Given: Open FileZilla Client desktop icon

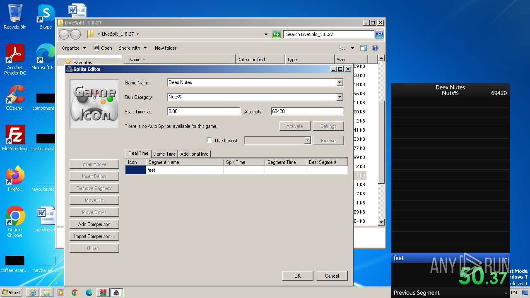Looking at the screenshot, I should click(x=15, y=138).
